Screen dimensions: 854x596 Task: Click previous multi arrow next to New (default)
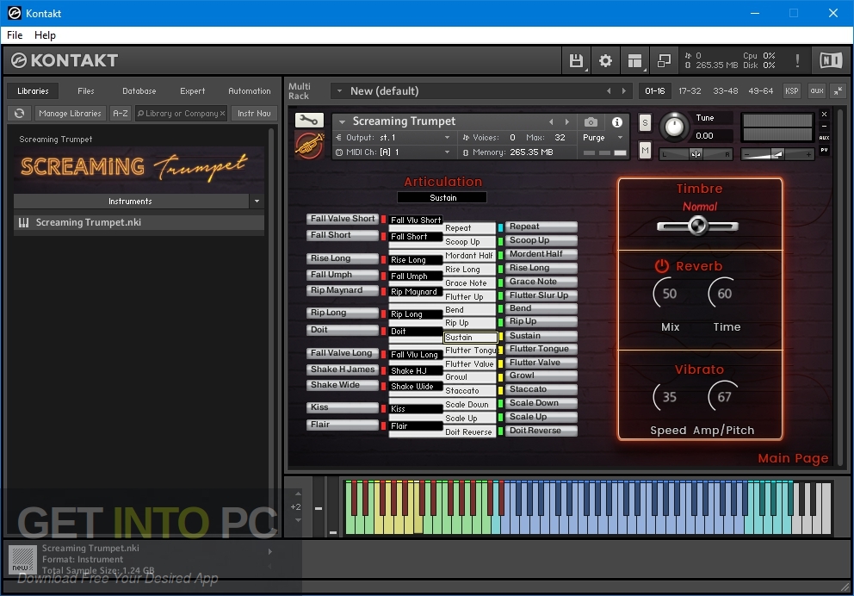coord(609,91)
